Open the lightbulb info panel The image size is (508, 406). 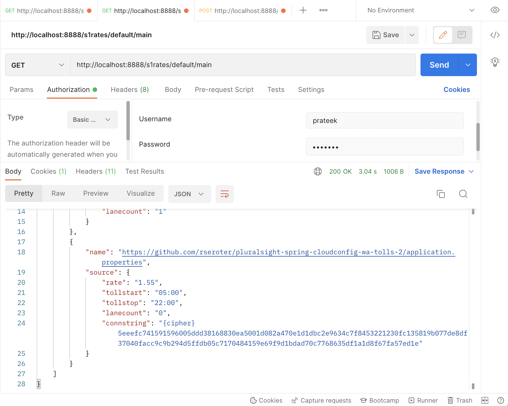point(495,62)
